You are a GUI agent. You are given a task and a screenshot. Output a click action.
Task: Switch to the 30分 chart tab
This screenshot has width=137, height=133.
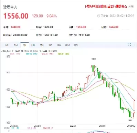point(67,45)
